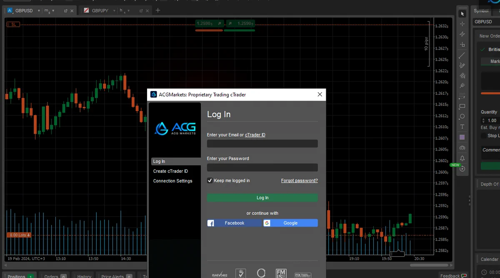The image size is (500, 278).
Task: Open Connection Settings in dialog sidebar
Action: point(173,181)
